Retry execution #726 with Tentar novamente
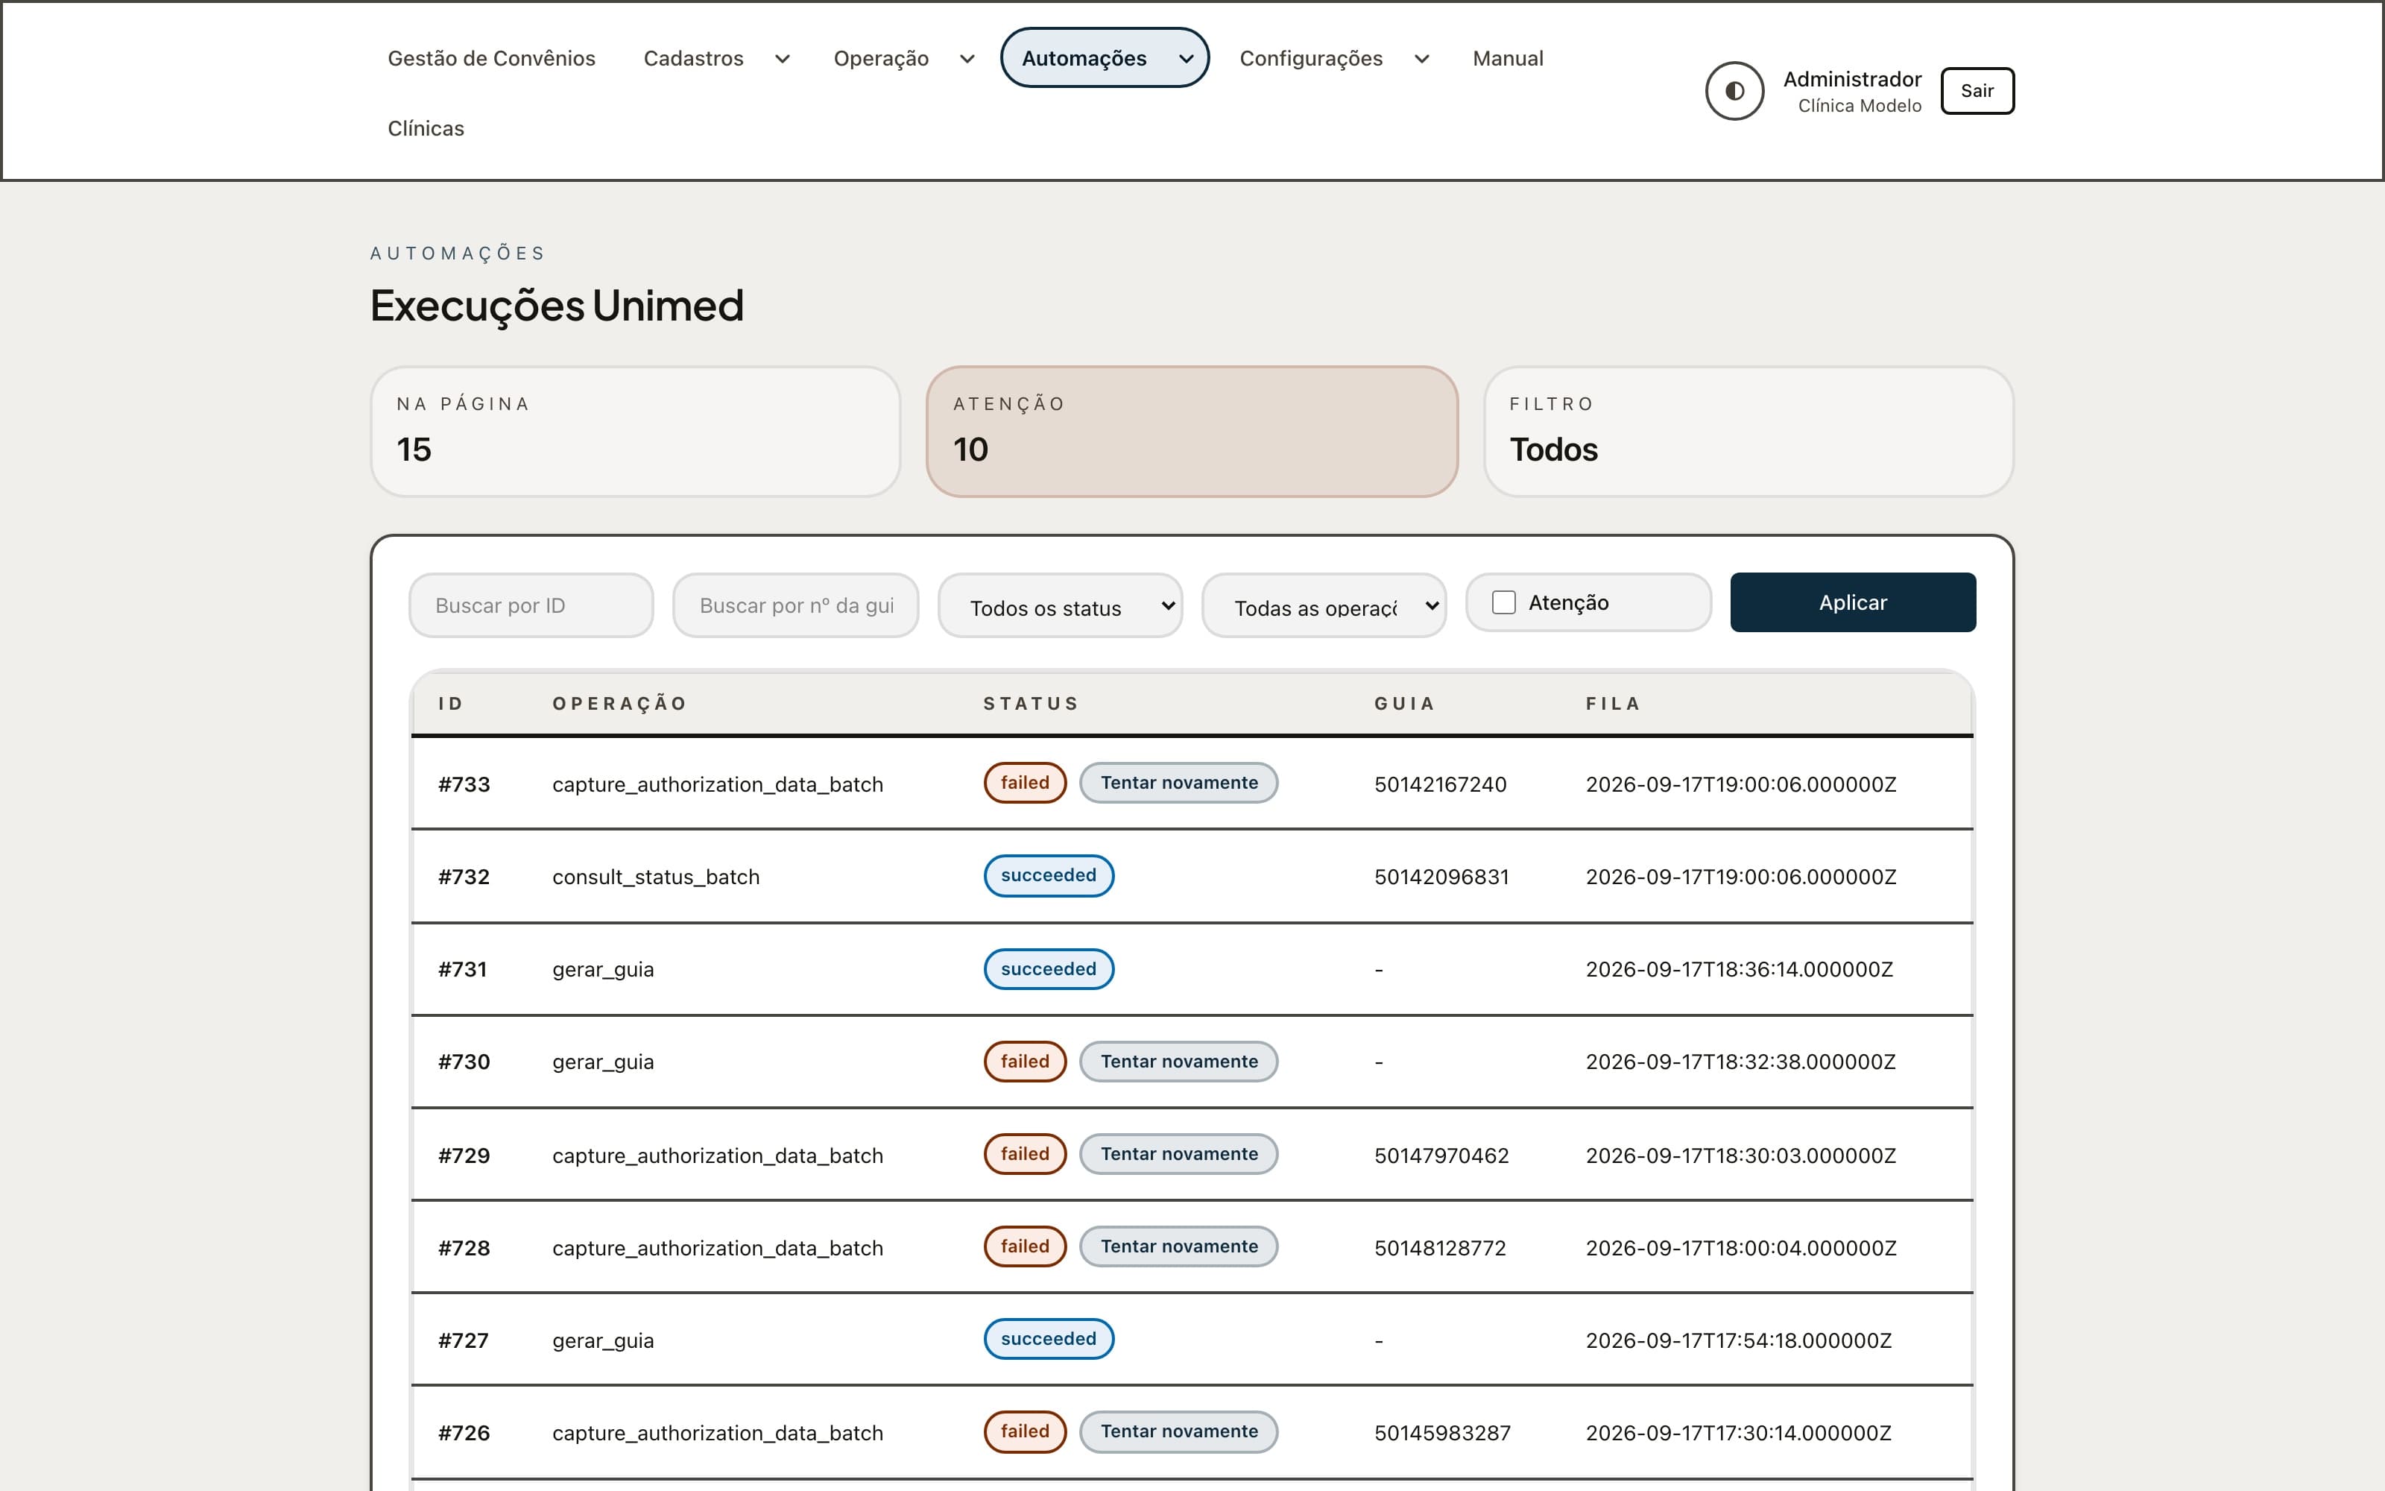The image size is (2385, 1491). tap(1178, 1432)
